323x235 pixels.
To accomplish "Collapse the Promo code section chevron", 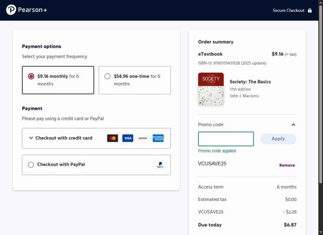I will (293, 125).
